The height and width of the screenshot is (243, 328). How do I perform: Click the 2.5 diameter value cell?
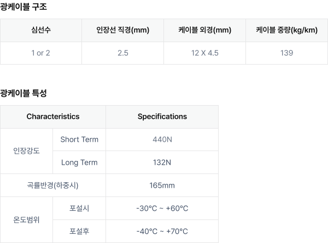click(x=123, y=53)
